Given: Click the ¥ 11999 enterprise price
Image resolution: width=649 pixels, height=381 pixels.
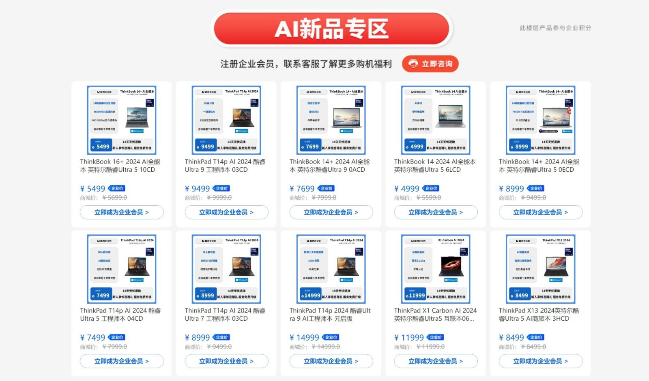Looking at the screenshot, I should point(409,338).
